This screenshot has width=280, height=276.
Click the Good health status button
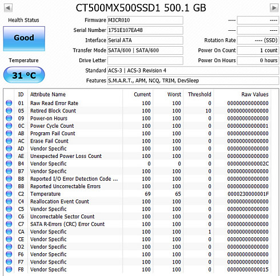tap(24, 39)
